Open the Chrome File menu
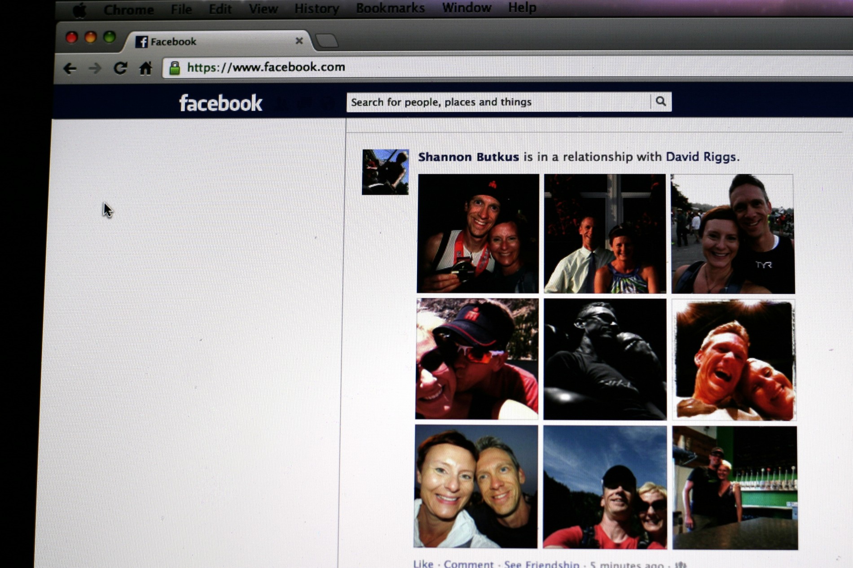The image size is (853, 568). (181, 9)
